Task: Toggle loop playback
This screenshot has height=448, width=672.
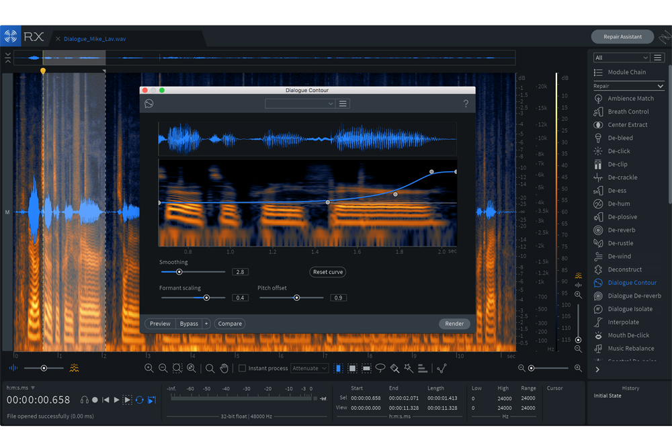Action: point(140,400)
